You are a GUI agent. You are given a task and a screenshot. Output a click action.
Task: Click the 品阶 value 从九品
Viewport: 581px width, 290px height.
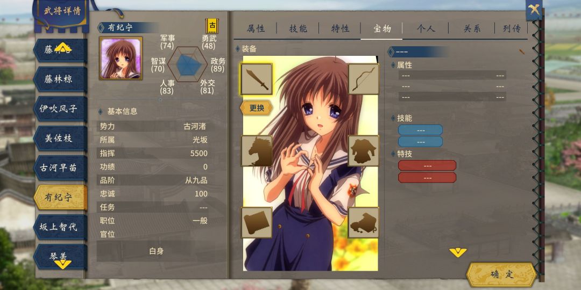pos(196,180)
